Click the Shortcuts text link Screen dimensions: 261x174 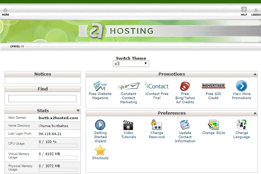point(100,158)
